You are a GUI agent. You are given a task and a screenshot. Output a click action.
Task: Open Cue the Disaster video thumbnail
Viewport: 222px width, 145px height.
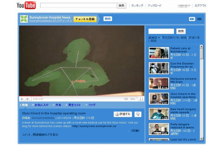[159, 68]
